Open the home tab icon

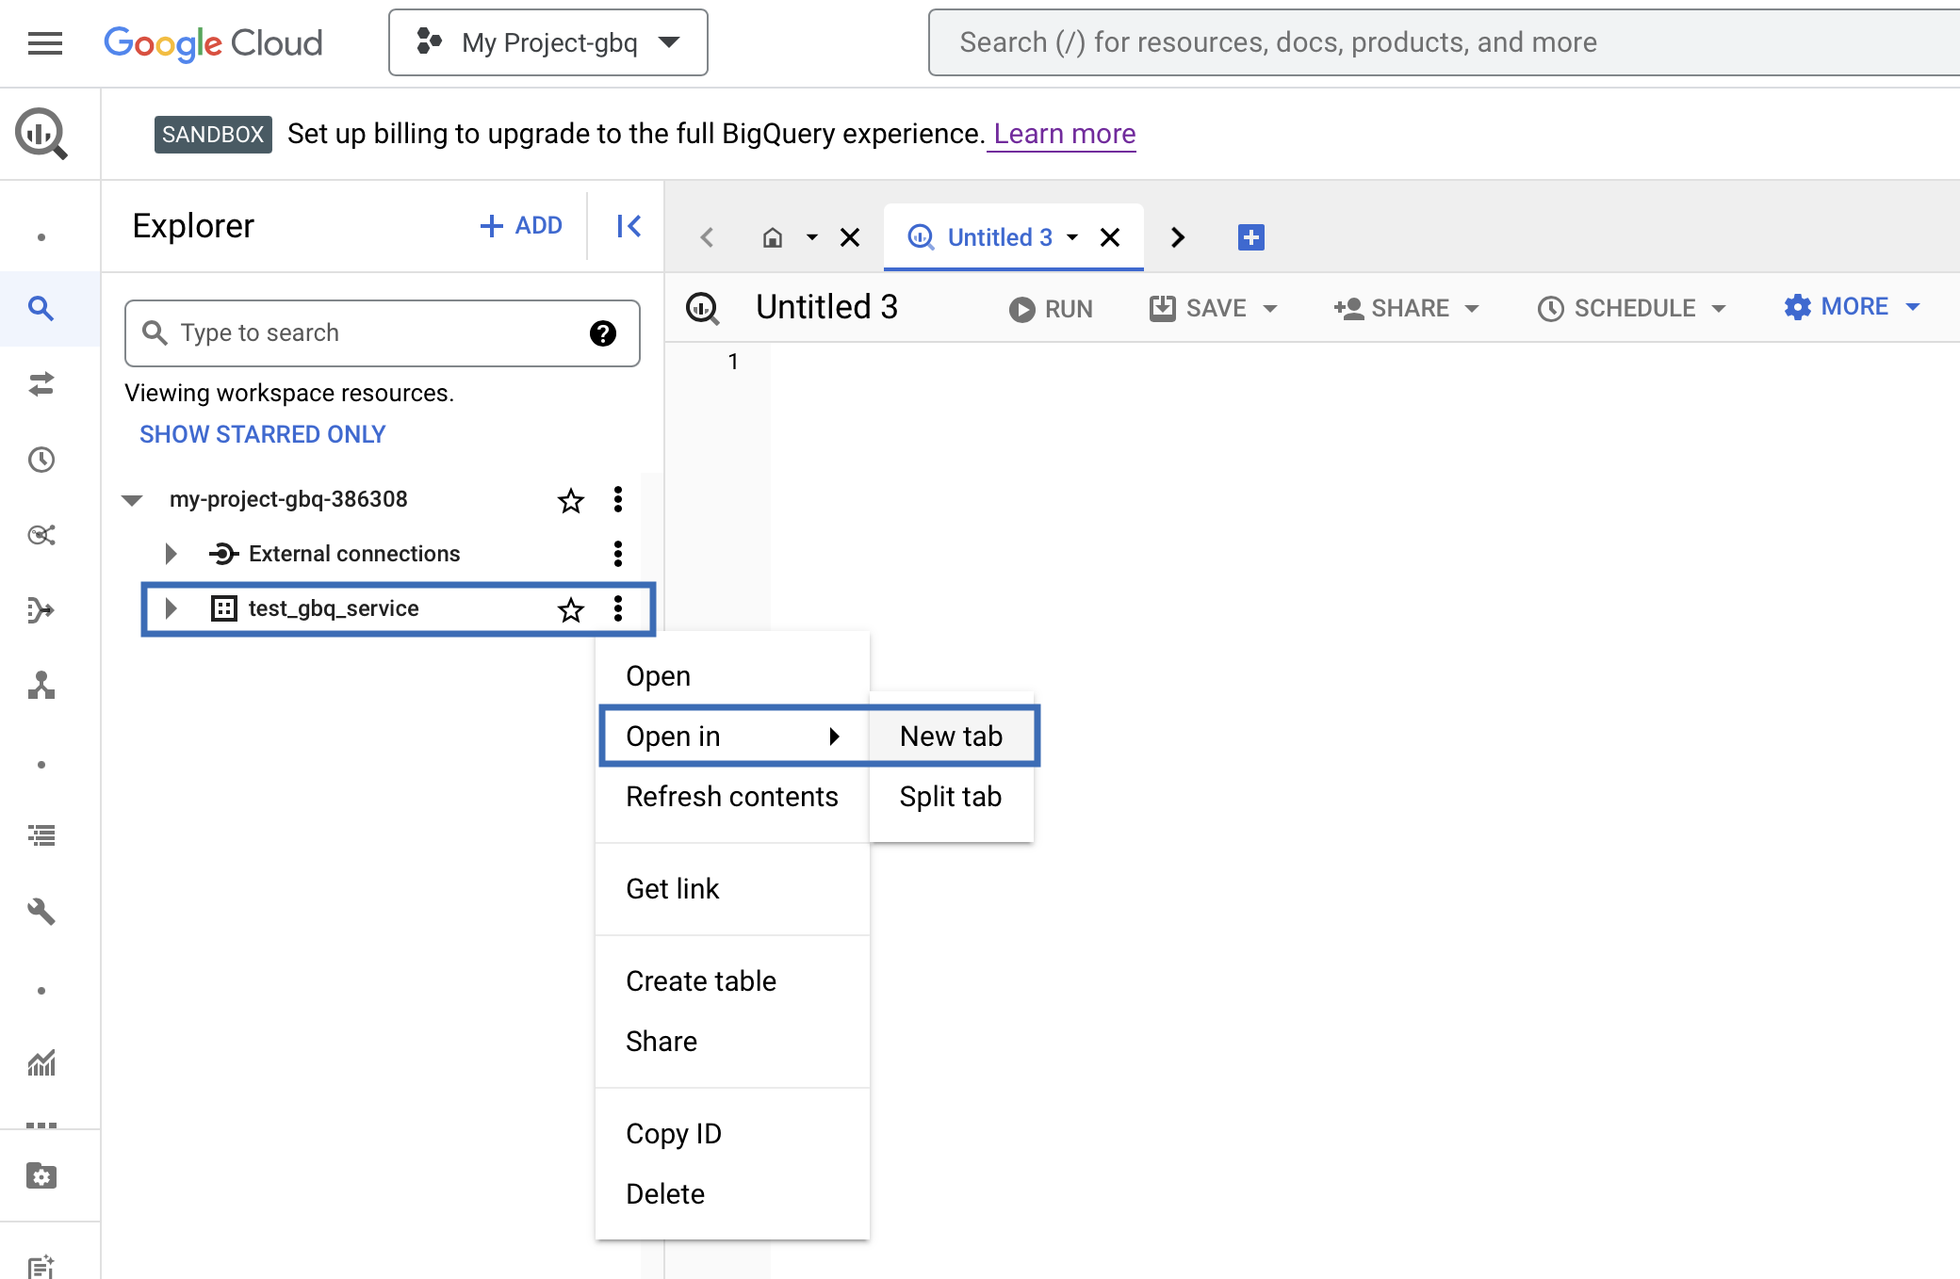click(x=773, y=237)
